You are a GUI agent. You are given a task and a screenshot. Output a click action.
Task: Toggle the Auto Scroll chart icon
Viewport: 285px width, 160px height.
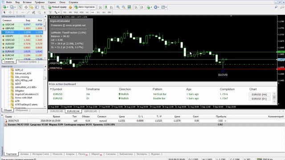pyautogui.click(x=136, y=7)
